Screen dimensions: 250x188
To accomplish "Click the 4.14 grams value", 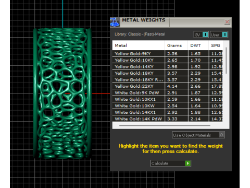I will [x=172, y=86].
